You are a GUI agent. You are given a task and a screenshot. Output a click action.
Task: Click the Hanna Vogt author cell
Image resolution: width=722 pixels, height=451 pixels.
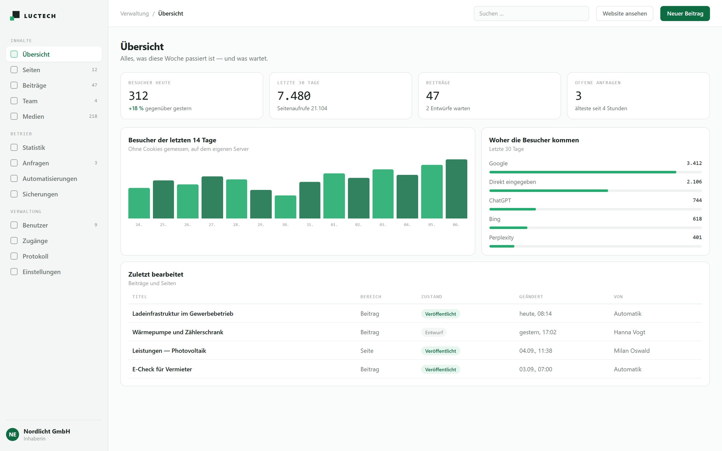click(629, 332)
